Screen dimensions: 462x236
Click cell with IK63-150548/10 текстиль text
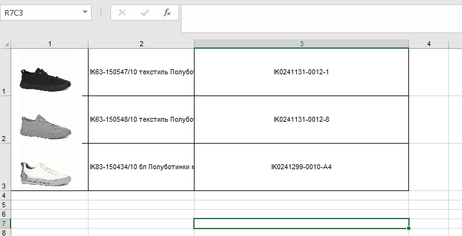141,119
